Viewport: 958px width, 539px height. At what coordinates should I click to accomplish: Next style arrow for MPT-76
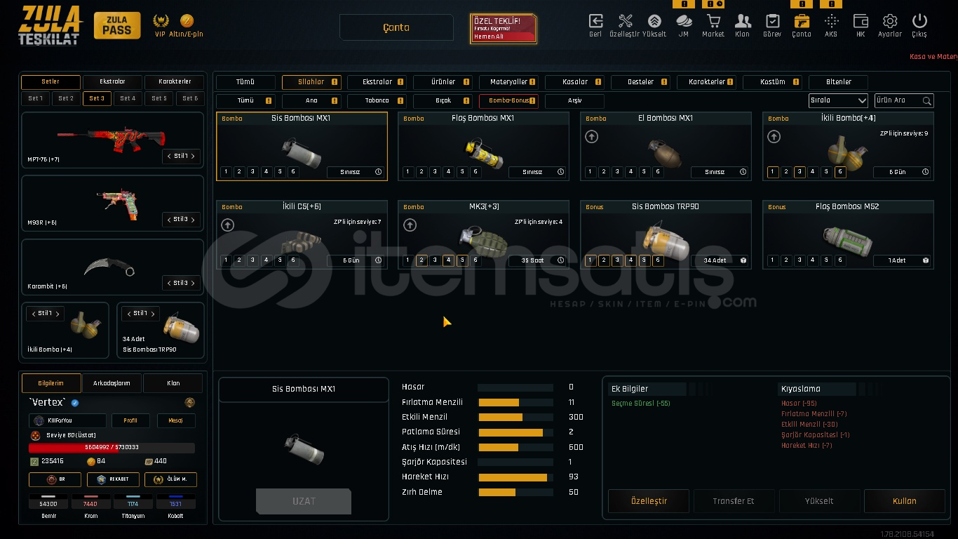click(193, 156)
